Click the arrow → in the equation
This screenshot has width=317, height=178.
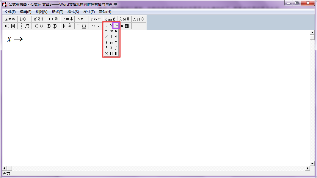(x=18, y=39)
